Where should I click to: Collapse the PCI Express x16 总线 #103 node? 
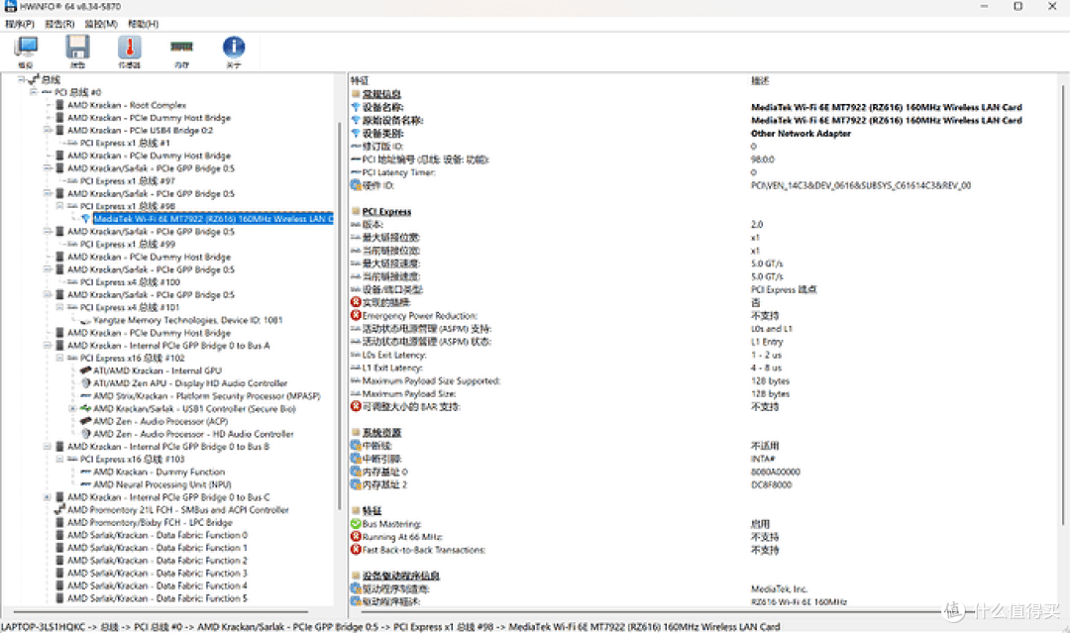tap(60, 459)
